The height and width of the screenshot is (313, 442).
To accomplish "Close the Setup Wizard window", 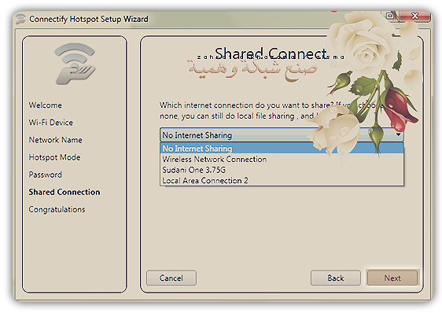I will pyautogui.click(x=415, y=16).
